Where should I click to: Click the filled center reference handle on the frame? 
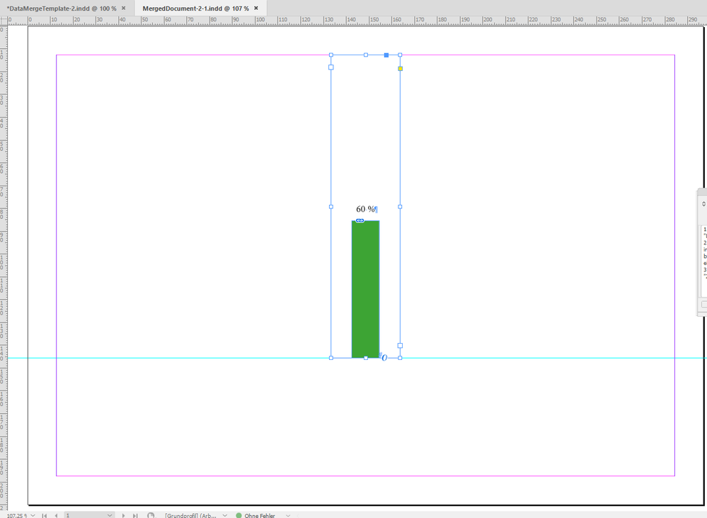coord(386,55)
